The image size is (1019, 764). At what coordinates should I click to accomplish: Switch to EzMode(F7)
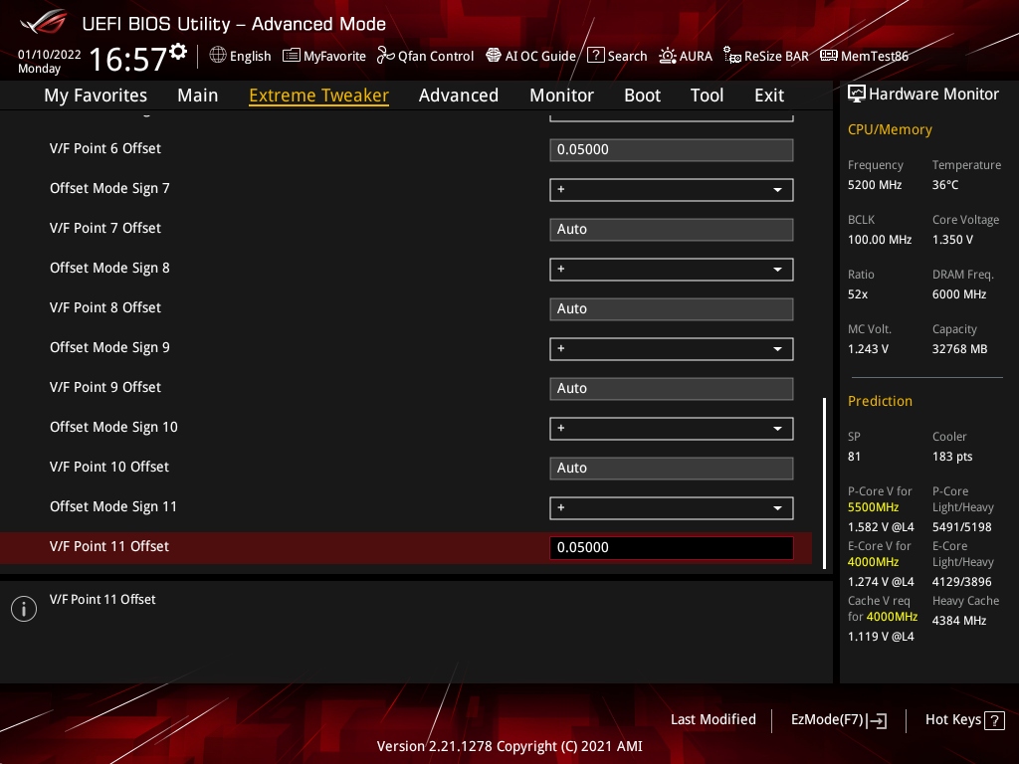click(x=839, y=720)
